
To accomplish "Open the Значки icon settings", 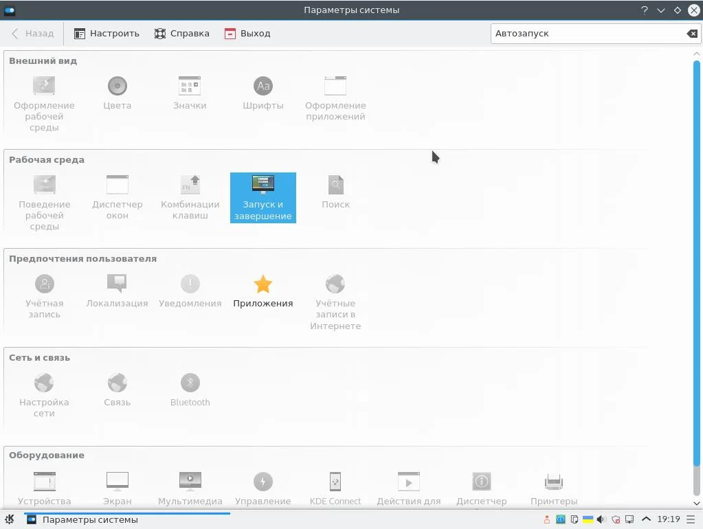I will point(190,93).
